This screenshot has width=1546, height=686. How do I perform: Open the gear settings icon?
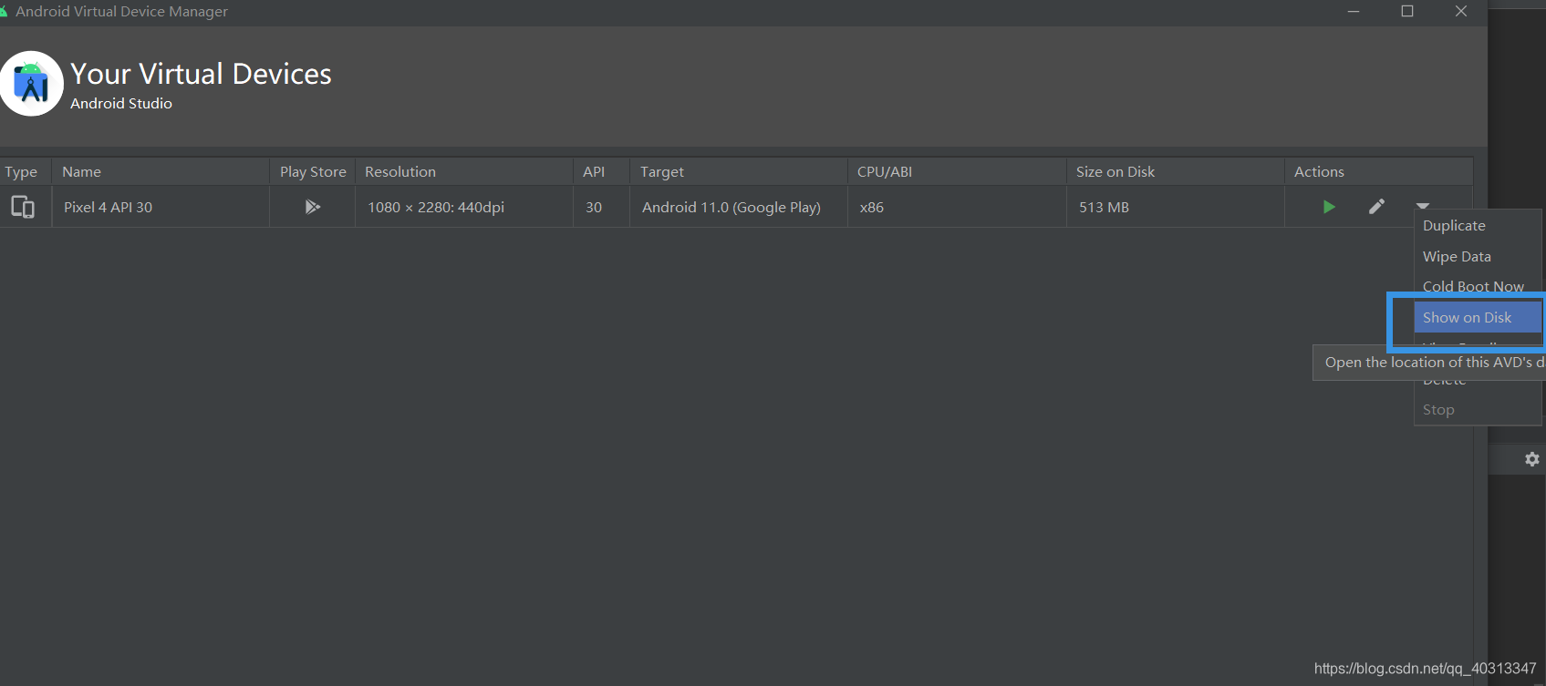pyautogui.click(x=1532, y=459)
